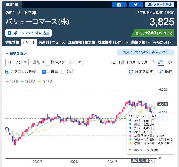The image size is (179, 167).
Task: Share the stock page on Facebook
Action: tap(119, 5)
